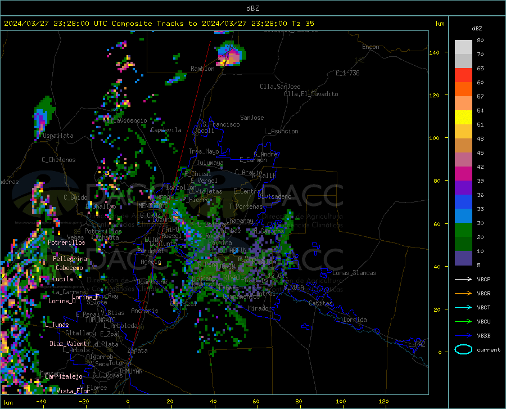Click the 'Vista_Flor' label
The image size is (506, 409).
73,391
